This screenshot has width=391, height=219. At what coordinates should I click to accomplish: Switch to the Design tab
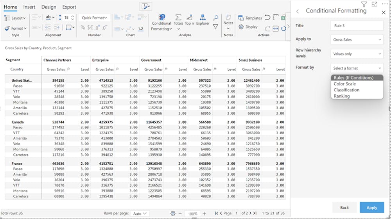point(49,7)
